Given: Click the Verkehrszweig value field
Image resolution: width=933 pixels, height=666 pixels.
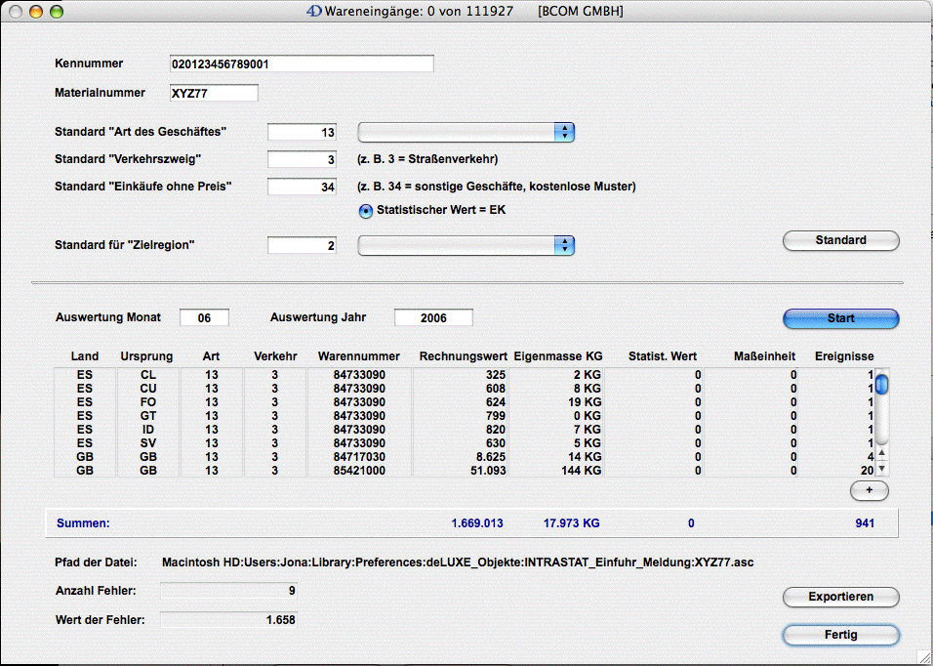Looking at the screenshot, I should [302, 159].
